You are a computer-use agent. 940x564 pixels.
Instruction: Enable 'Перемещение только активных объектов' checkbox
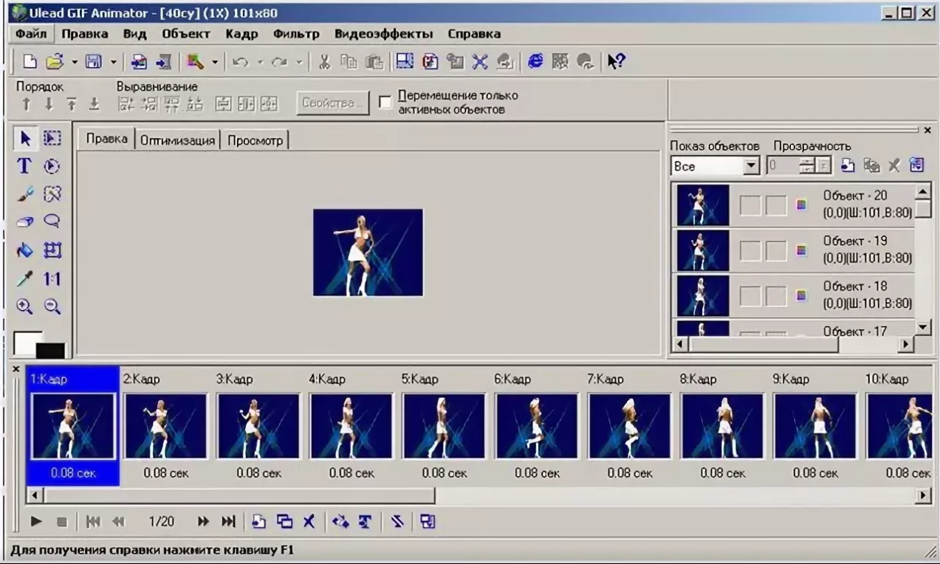[x=385, y=103]
